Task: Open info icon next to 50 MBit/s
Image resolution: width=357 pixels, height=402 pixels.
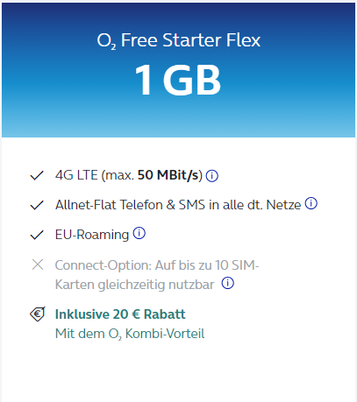Action: point(212,176)
